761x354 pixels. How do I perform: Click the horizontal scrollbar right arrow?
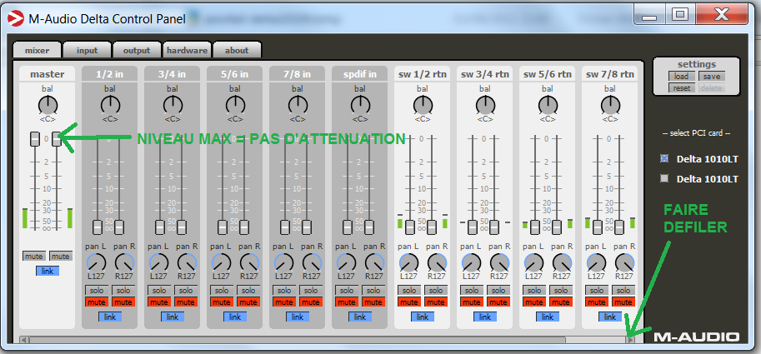click(630, 340)
